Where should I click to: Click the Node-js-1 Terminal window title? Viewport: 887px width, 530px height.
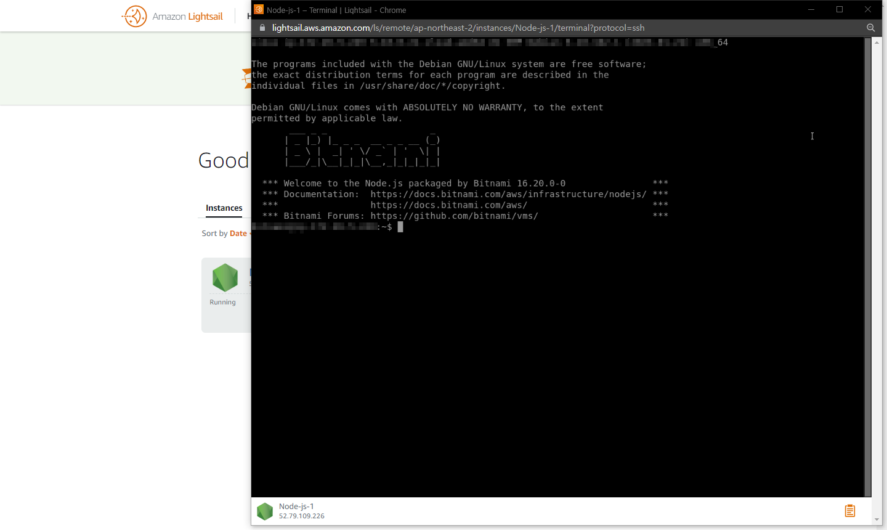336,10
